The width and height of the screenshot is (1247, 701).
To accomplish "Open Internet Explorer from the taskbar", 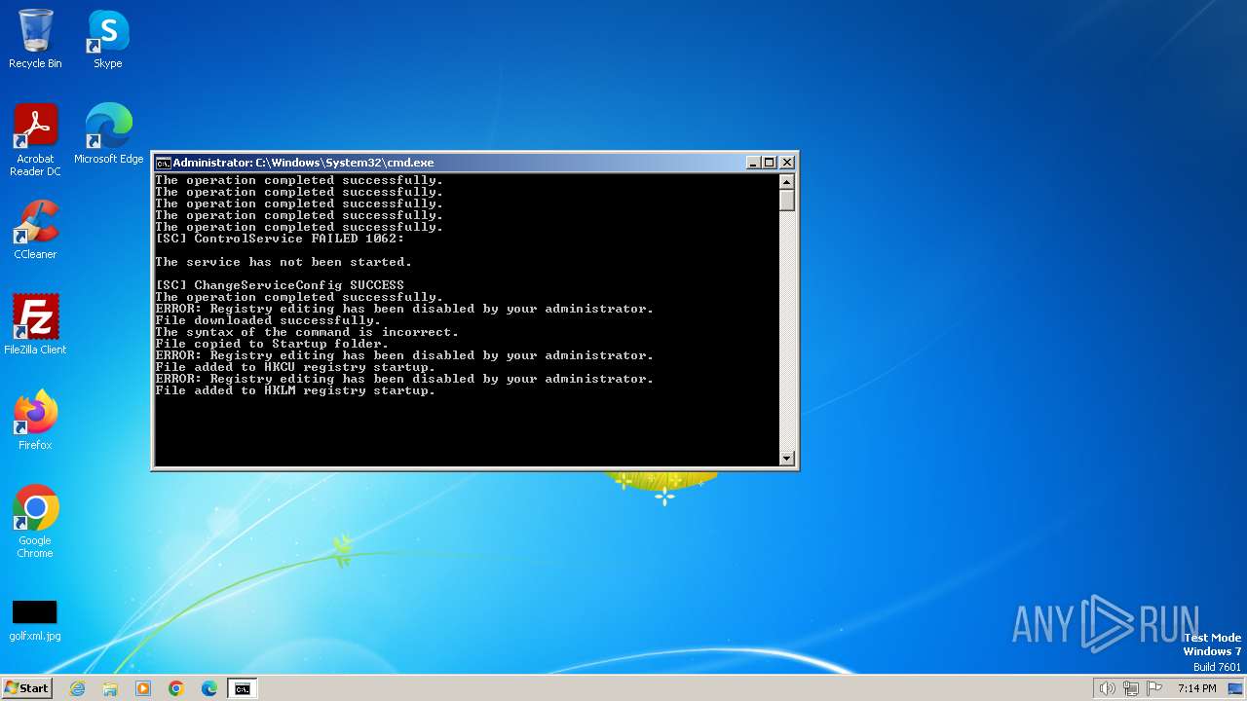I will pos(77,688).
